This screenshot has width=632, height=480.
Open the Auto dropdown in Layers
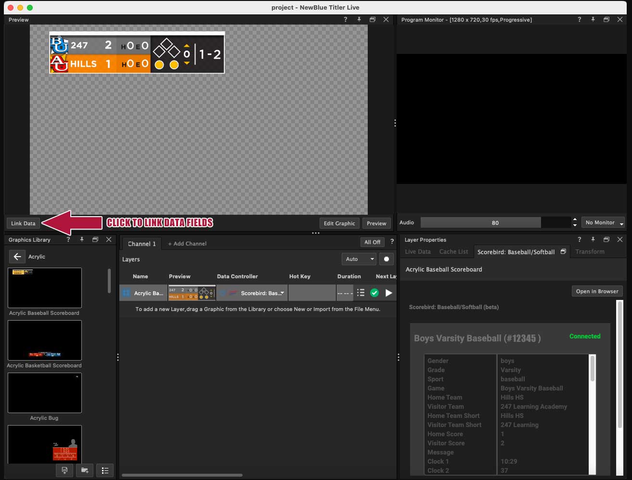point(359,259)
